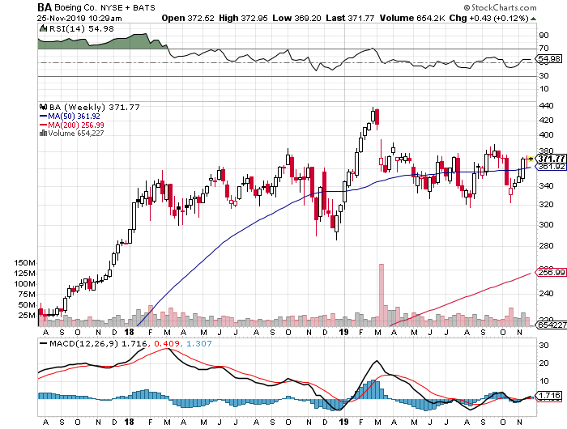
Task: Click the blue MACD histogram value 1.307
Action: pyautogui.click(x=199, y=344)
